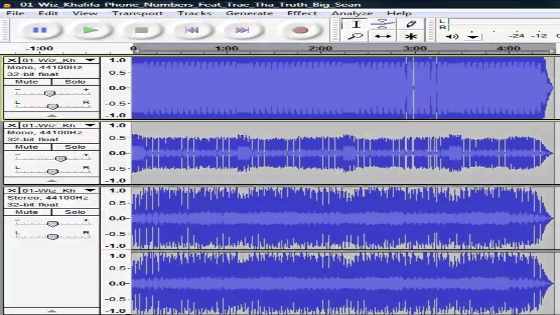Image resolution: width=560 pixels, height=315 pixels.
Task: Collapse the first track with its triangle
Action: coord(52,116)
